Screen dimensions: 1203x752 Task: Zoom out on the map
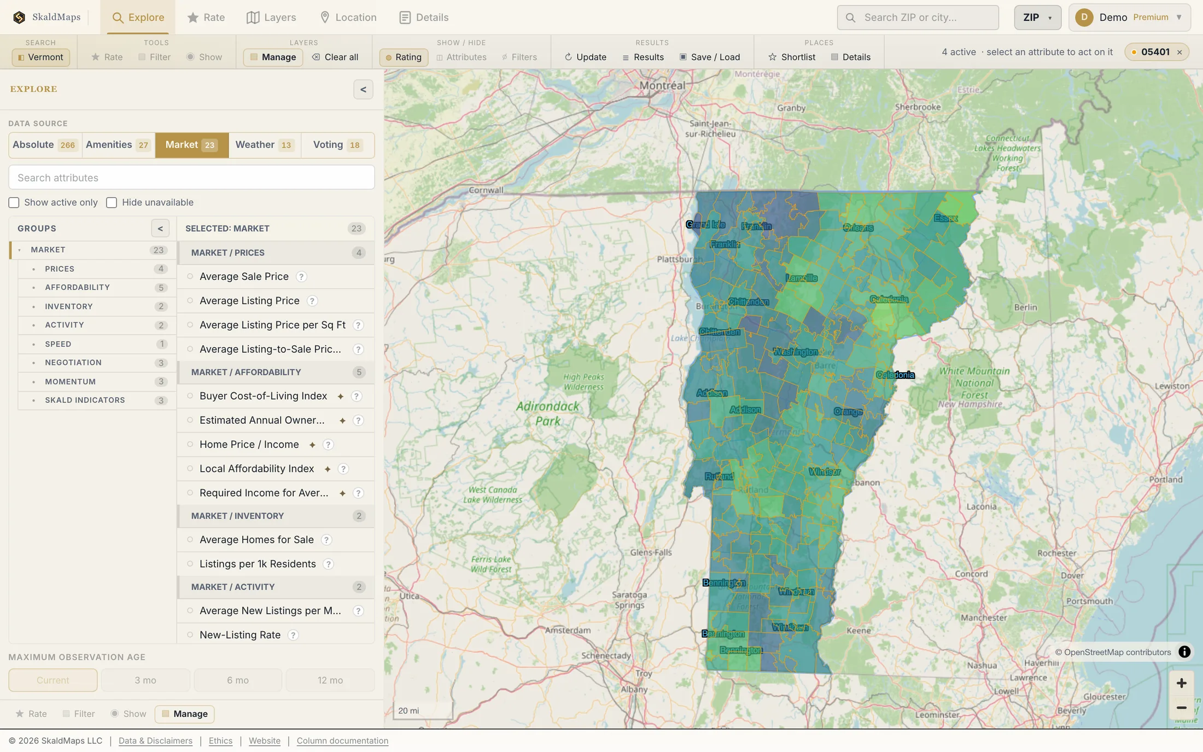click(x=1181, y=708)
